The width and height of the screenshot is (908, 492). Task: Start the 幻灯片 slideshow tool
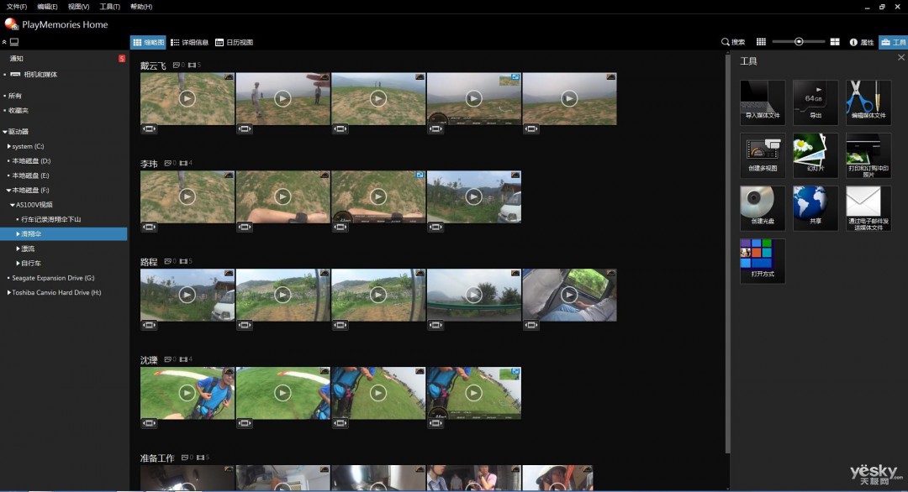(816, 155)
